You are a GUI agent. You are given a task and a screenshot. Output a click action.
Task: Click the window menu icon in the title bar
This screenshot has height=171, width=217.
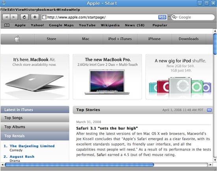tap(4, 3)
